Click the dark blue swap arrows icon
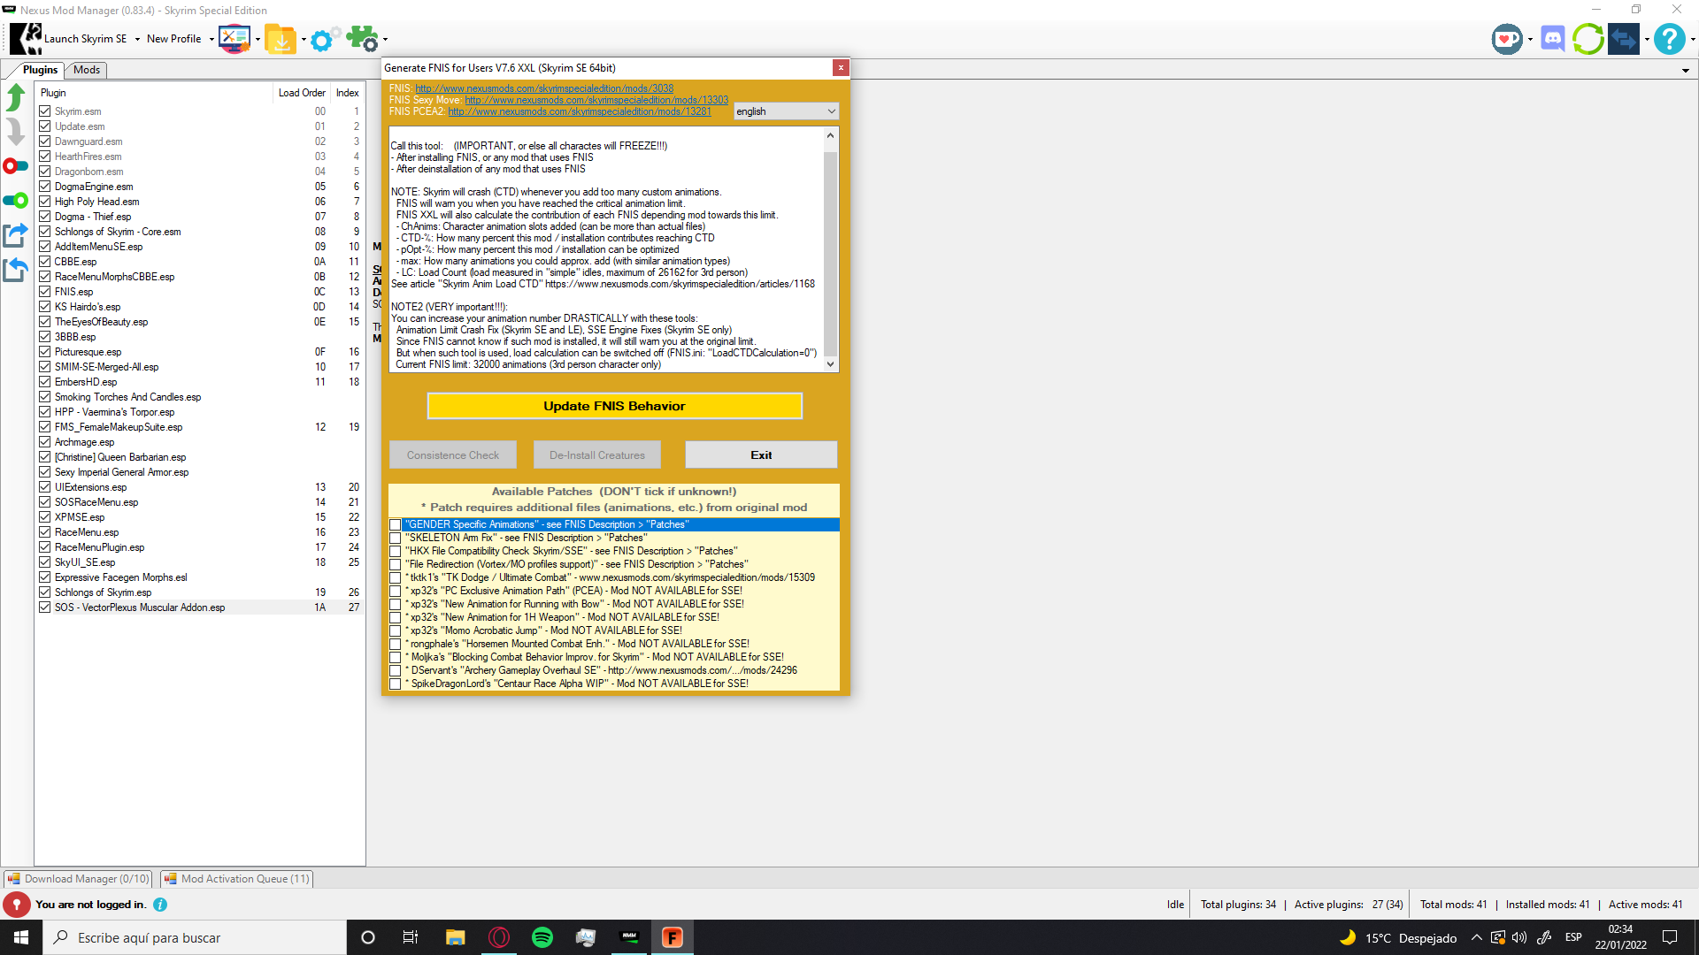The height and width of the screenshot is (955, 1699). pos(1624,39)
